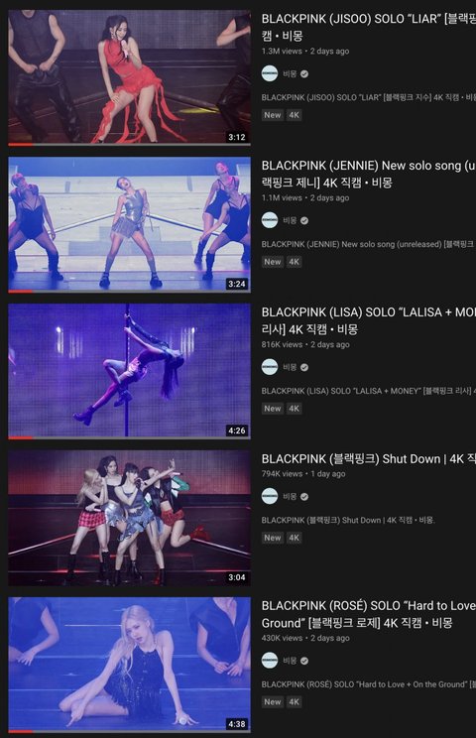The height and width of the screenshot is (738, 476).
Task: Open channel avatar under JISOO LIAR video
Action: [270, 73]
